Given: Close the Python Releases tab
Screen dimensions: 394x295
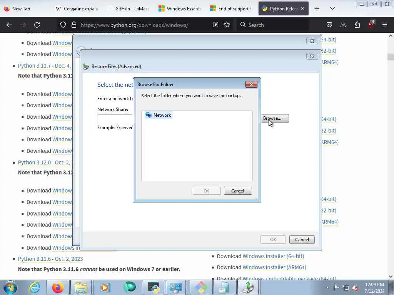Looking at the screenshot, I should 302,8.
